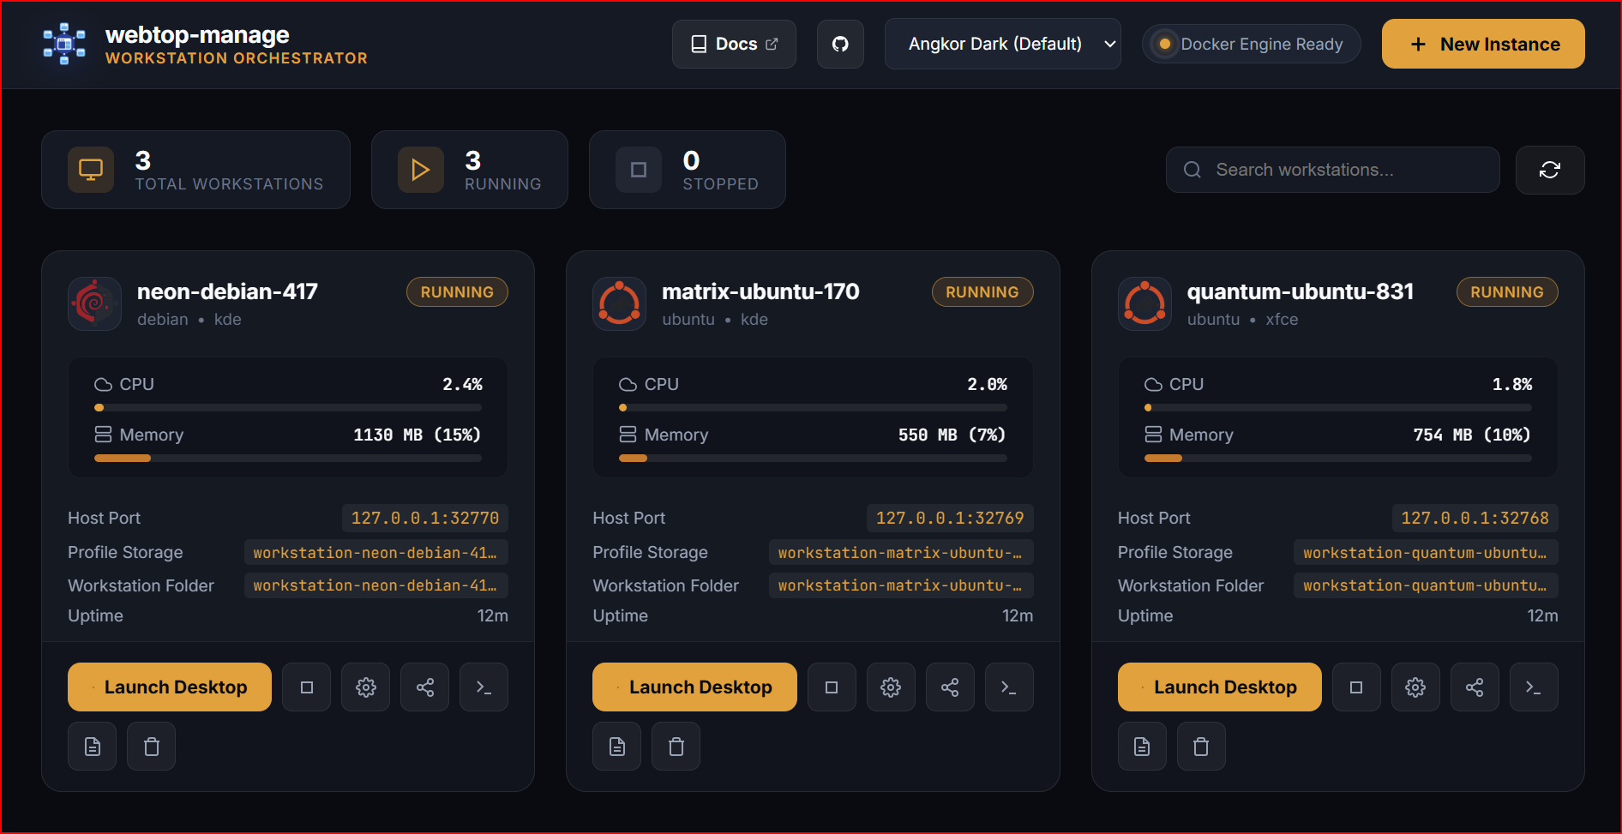Click the refresh workstations icon
Screen dimensions: 1622x834
point(1550,170)
